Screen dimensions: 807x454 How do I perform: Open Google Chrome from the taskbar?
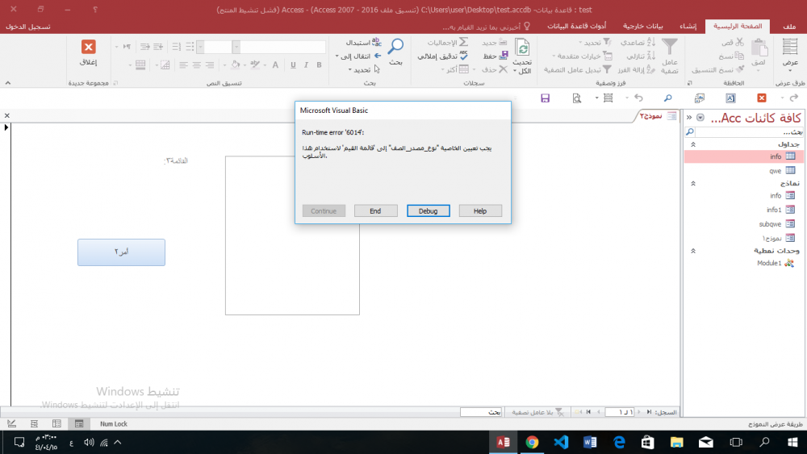pyautogui.click(x=532, y=442)
